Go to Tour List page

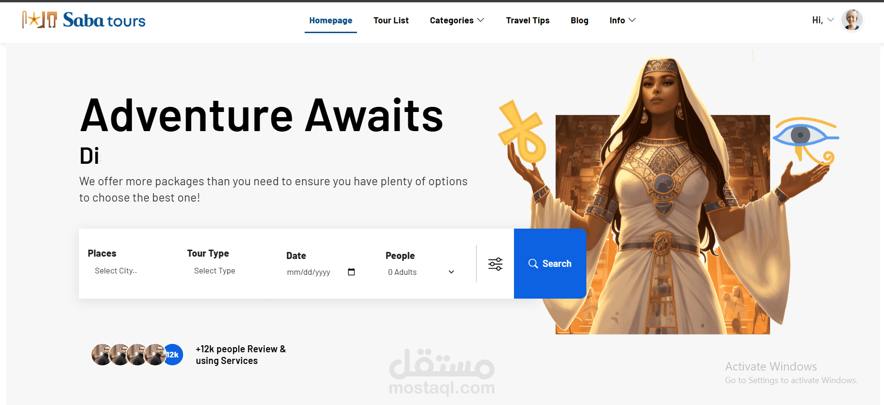pyautogui.click(x=391, y=21)
